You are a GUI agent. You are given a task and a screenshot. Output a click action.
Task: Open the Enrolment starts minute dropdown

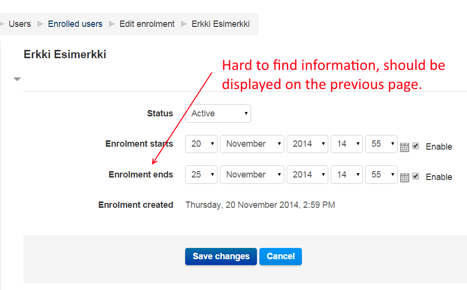tap(381, 144)
